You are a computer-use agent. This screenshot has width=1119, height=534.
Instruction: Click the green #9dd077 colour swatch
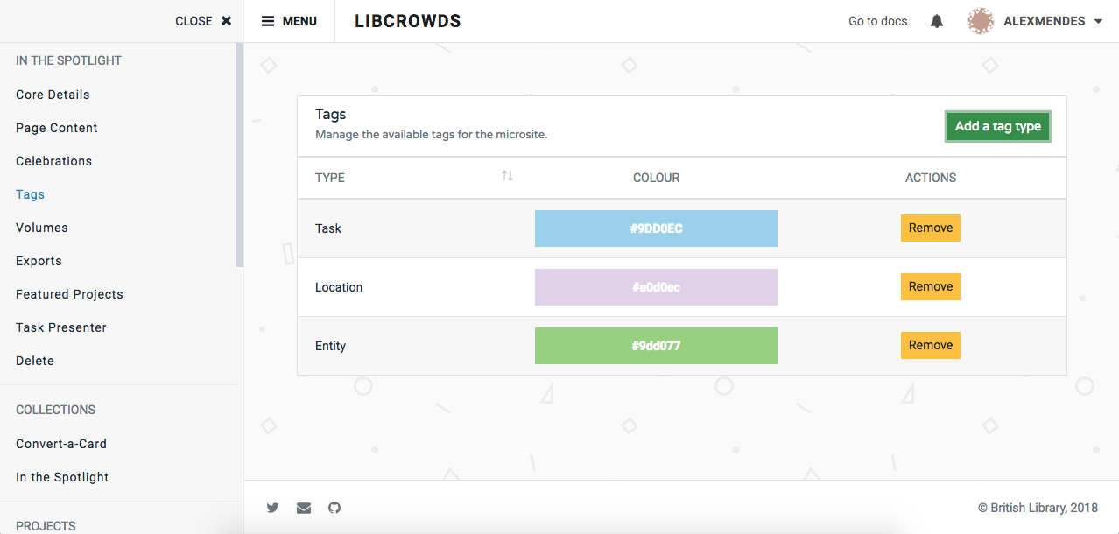655,345
